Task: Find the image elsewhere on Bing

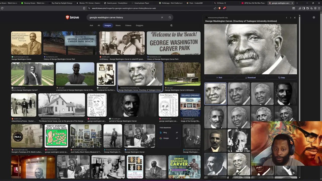Action: tap(169, 132)
